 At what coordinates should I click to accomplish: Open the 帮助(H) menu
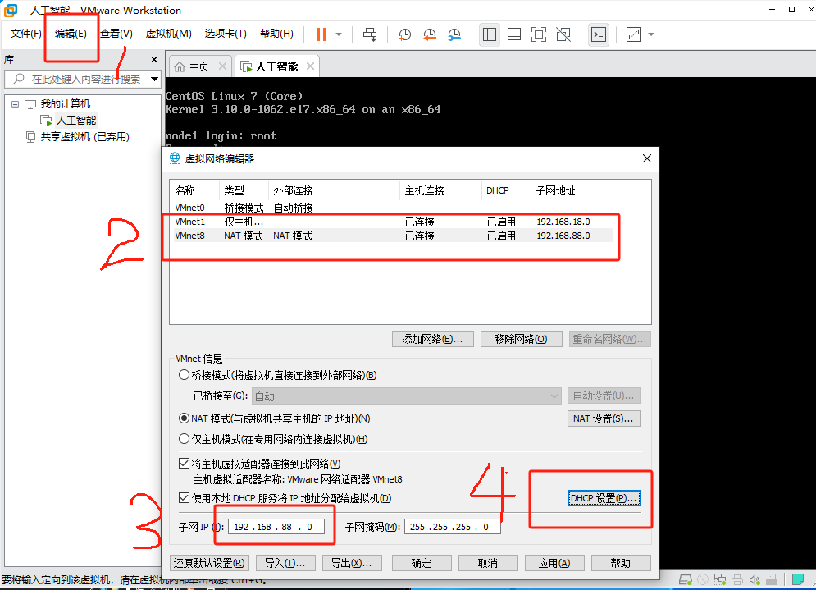click(x=276, y=34)
